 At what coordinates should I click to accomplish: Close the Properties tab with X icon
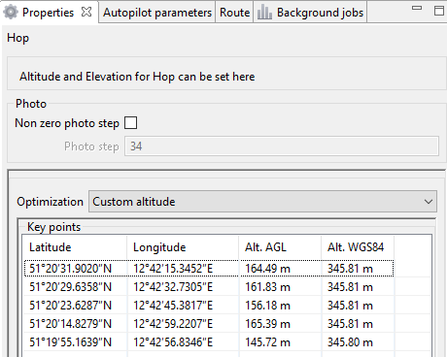point(86,12)
